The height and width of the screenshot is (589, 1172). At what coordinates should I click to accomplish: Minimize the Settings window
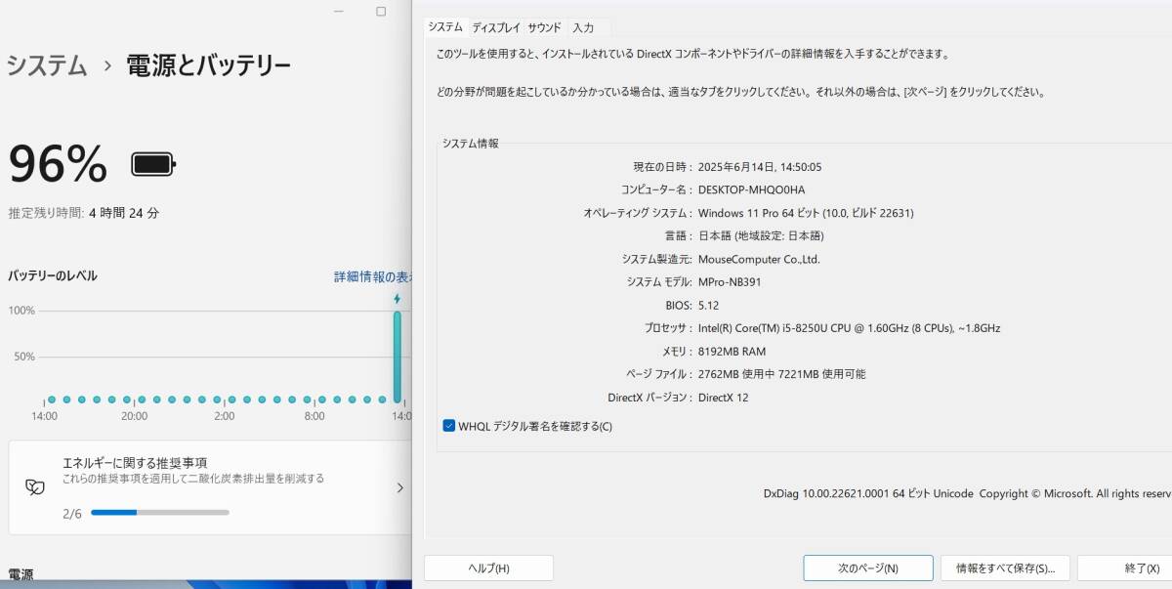[337, 12]
